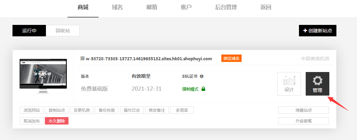Go to the 账户 tab
357x140 pixels.
186,7
